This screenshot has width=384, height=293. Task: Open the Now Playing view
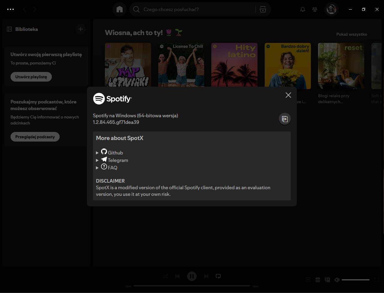(308, 280)
